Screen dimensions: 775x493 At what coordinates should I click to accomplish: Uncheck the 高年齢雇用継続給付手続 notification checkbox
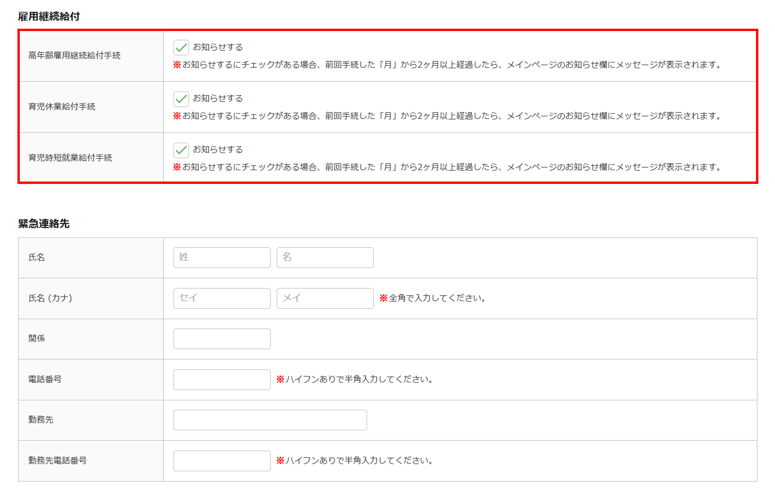(x=181, y=48)
